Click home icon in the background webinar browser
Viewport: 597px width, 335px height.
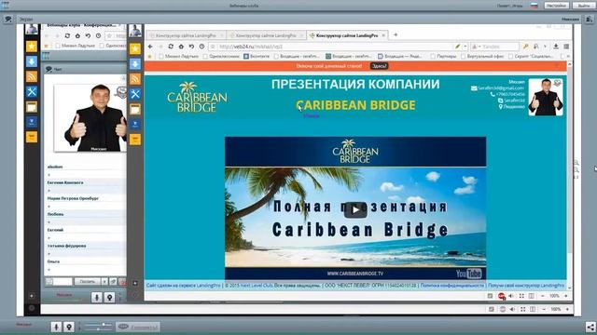click(x=77, y=35)
